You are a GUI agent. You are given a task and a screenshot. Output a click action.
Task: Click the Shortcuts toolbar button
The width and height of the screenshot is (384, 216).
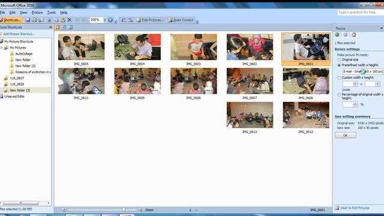pyautogui.click(x=11, y=20)
